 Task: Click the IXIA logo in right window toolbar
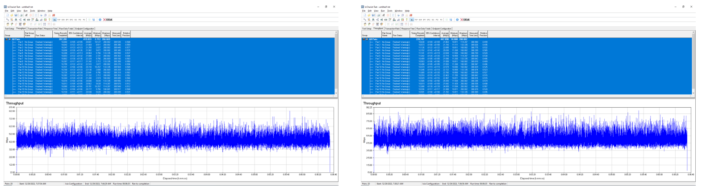[x=465, y=20]
